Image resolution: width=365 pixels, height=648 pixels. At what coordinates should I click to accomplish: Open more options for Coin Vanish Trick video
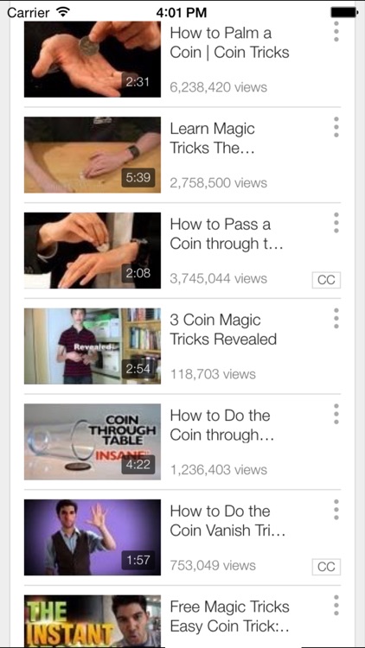tap(336, 510)
